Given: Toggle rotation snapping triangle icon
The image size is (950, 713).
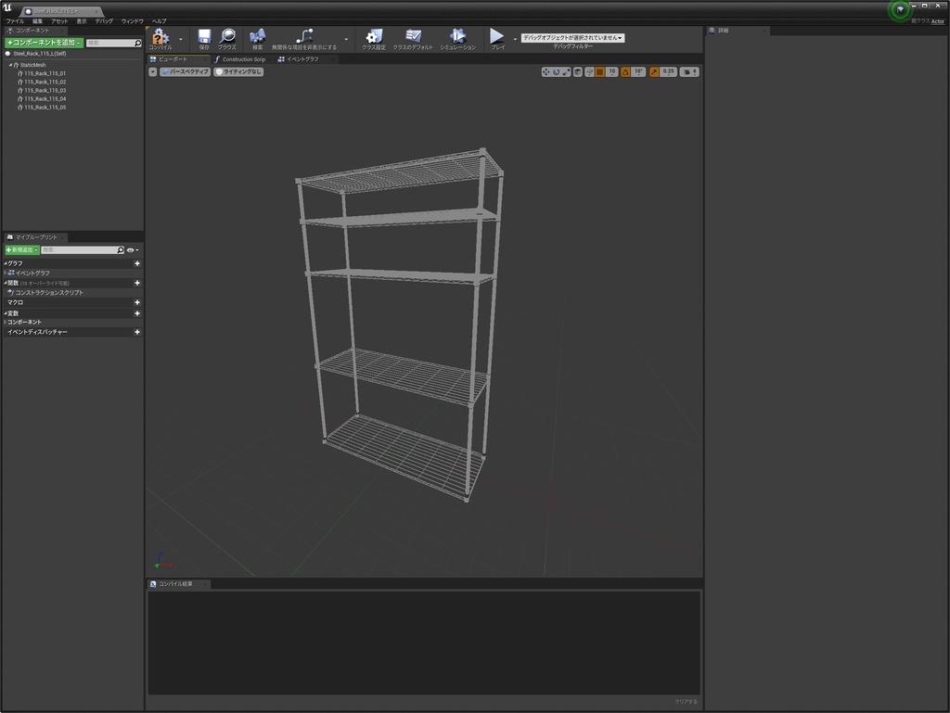Looking at the screenshot, I should (x=625, y=71).
